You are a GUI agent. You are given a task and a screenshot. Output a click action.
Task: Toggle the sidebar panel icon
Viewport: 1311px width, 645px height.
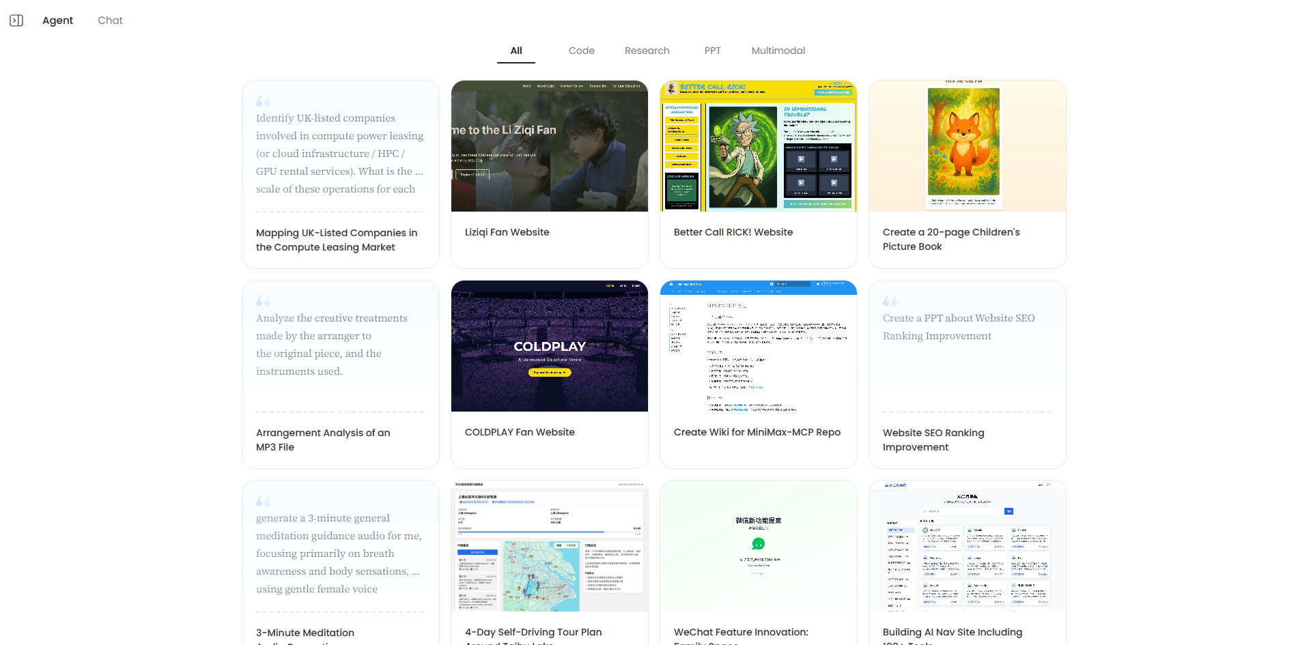click(16, 20)
